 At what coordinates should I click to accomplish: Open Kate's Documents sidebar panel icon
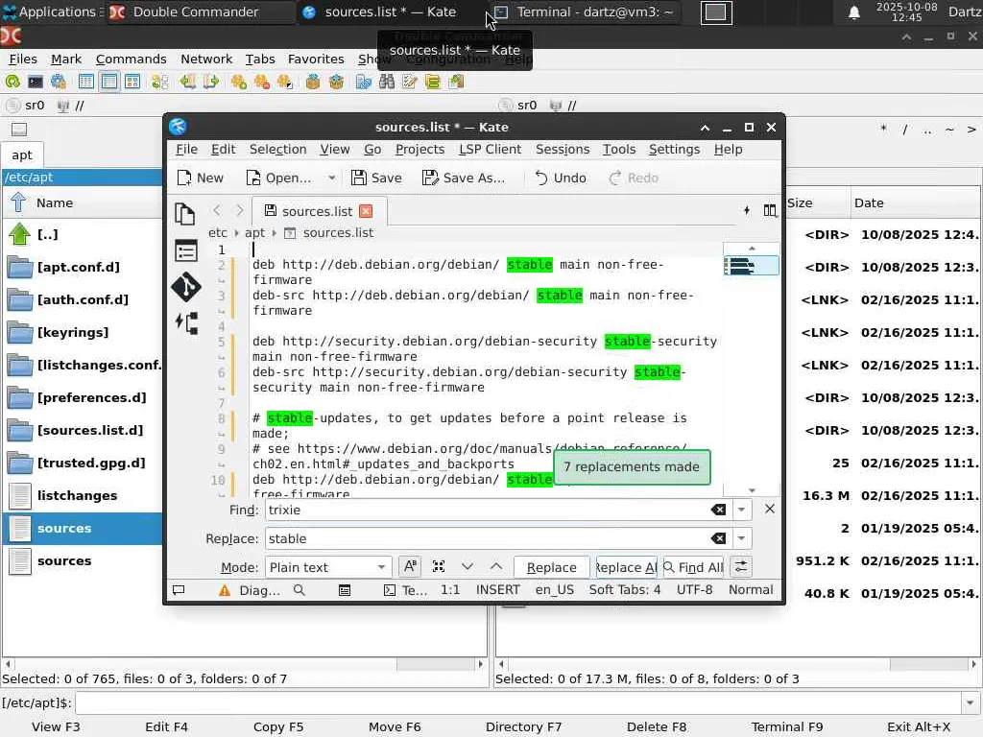tap(185, 214)
